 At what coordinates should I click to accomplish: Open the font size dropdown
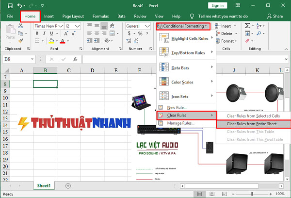pos(78,26)
